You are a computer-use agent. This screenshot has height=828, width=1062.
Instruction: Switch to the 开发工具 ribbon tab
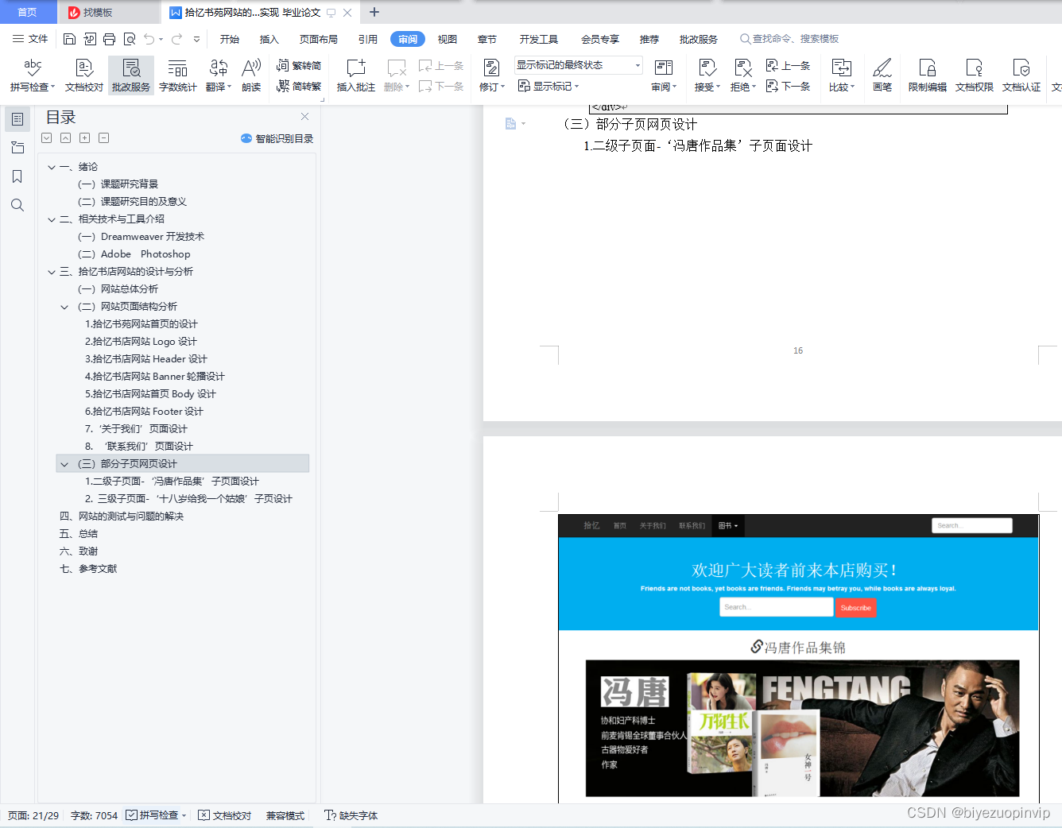click(x=539, y=39)
